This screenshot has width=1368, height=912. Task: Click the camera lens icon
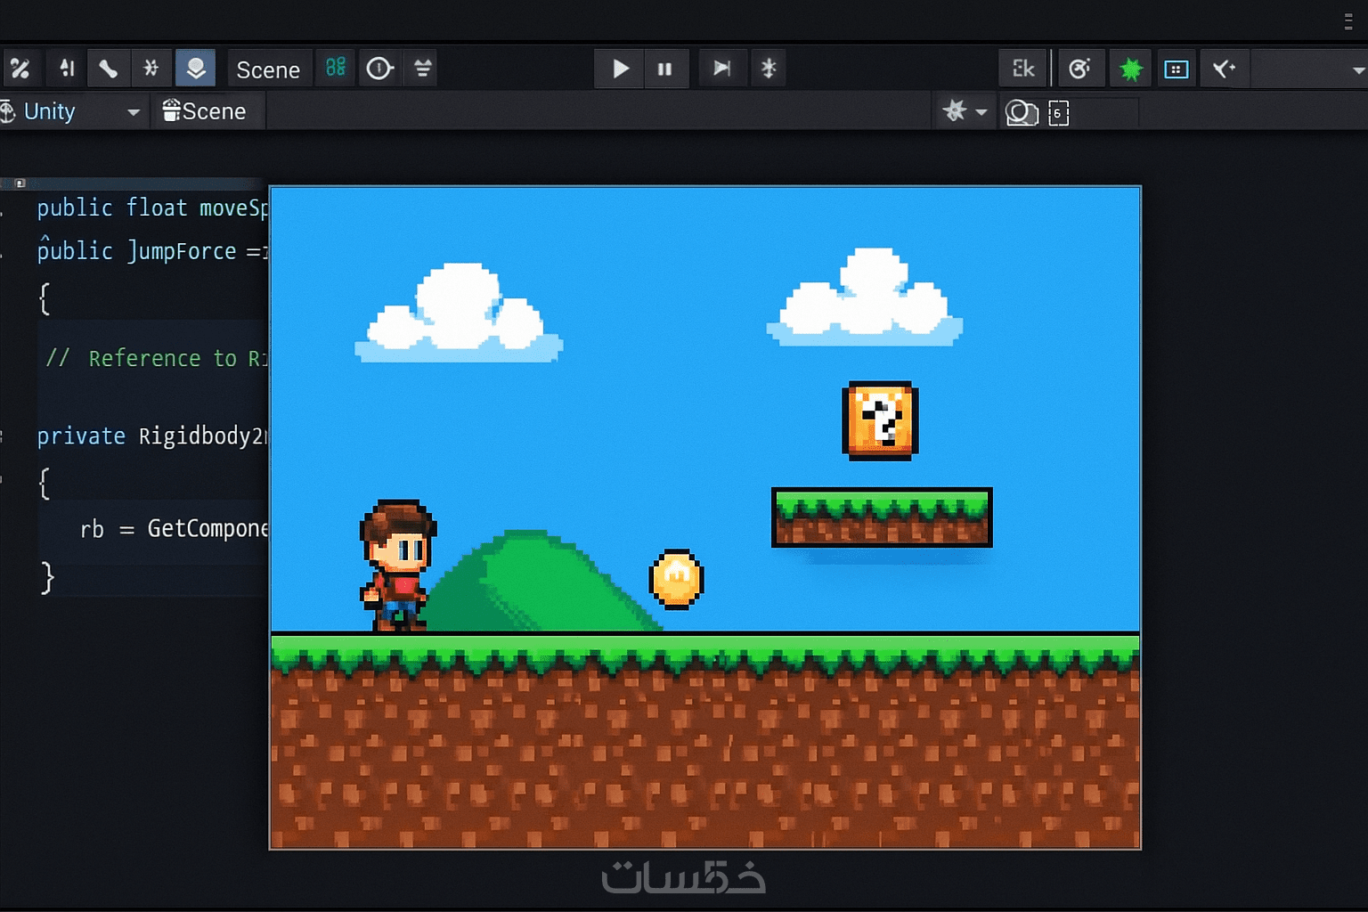pos(1022,113)
